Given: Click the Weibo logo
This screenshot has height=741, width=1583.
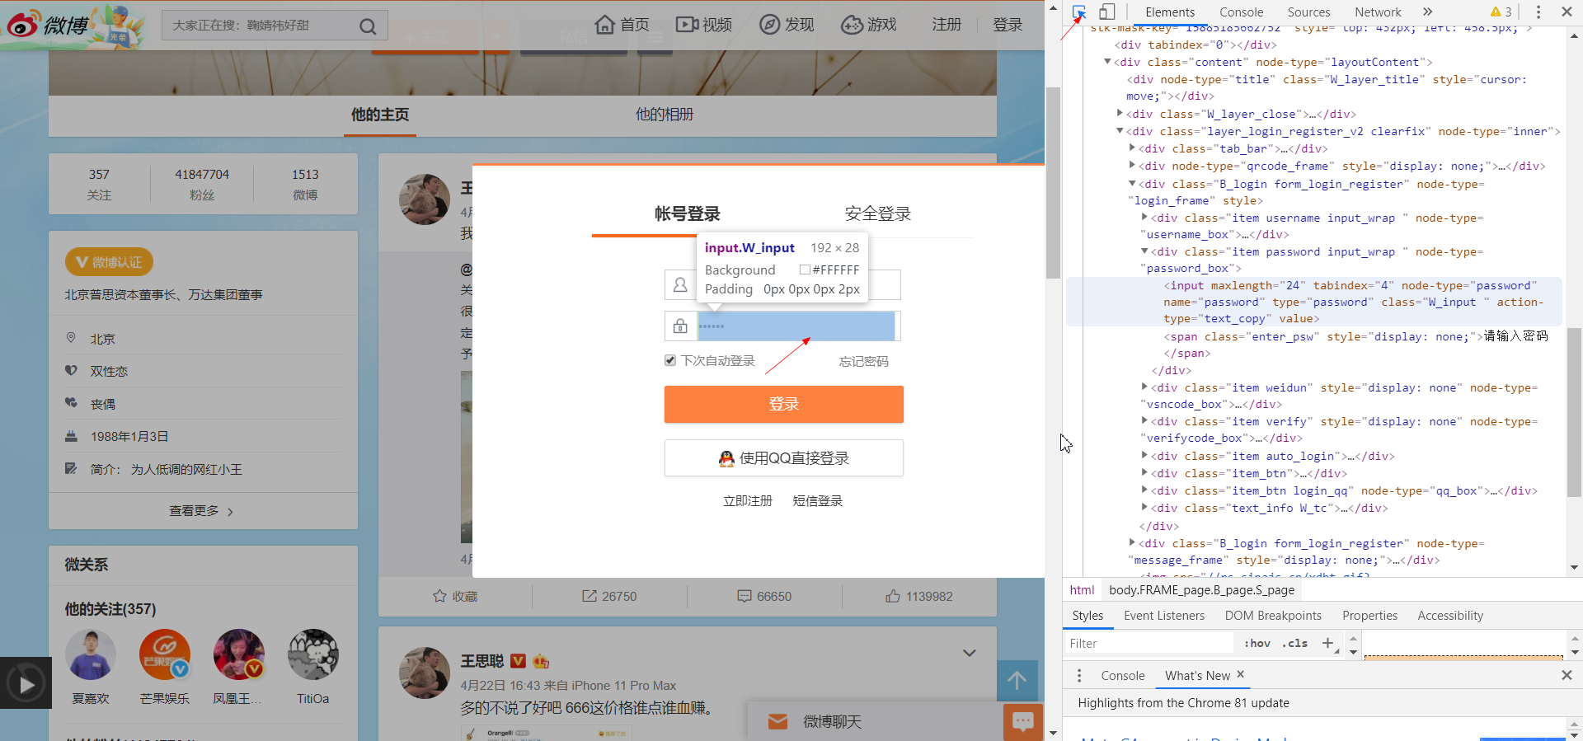Looking at the screenshot, I should (47, 25).
